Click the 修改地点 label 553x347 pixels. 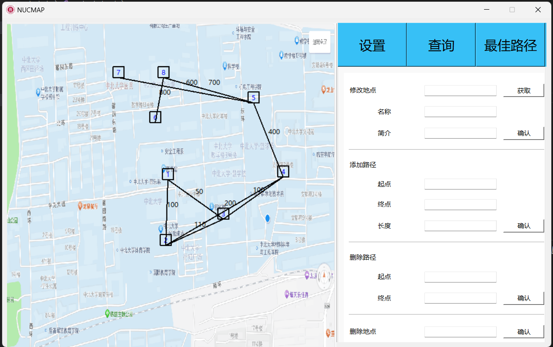363,90
